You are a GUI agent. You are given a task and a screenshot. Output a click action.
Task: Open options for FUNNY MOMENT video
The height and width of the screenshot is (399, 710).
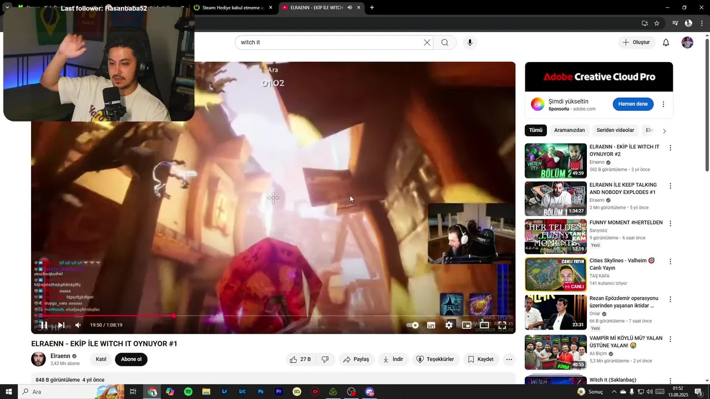670,223
